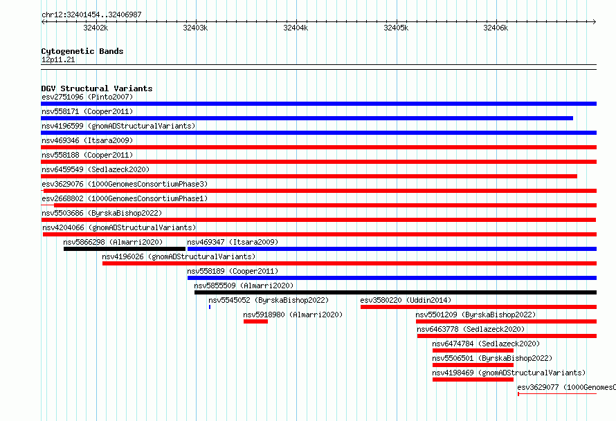Screen dimensions: 616x421
Task: Click the 32402k ruler label
Action: [x=96, y=28]
